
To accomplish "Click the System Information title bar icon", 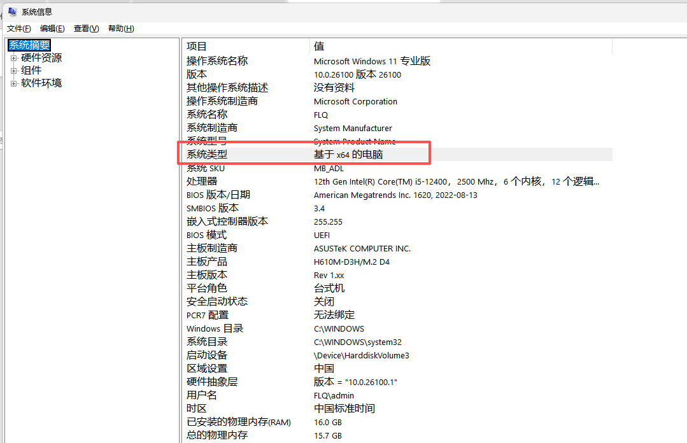I will [12, 11].
